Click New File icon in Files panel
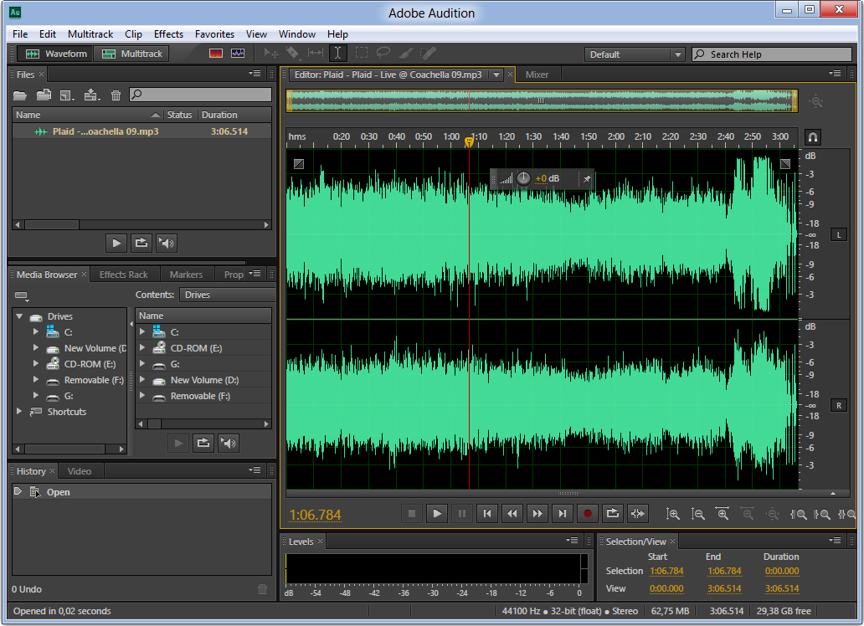This screenshot has height=626, width=864. point(67,95)
